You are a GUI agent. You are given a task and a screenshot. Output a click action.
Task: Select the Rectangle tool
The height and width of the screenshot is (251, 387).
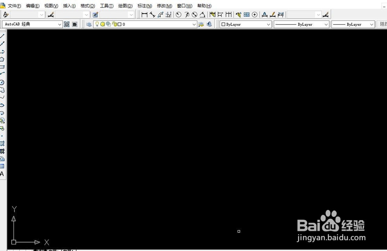(x=2, y=67)
